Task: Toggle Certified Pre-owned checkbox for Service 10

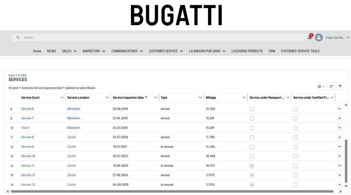Action: [295, 156]
